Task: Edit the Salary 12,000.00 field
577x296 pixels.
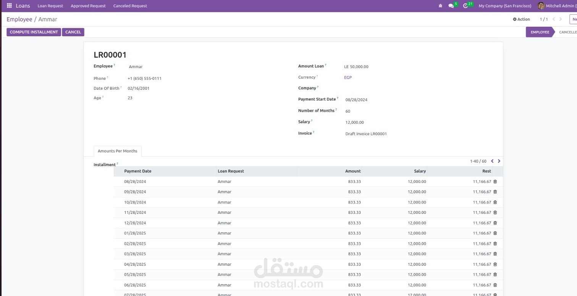Action: pyautogui.click(x=355, y=123)
